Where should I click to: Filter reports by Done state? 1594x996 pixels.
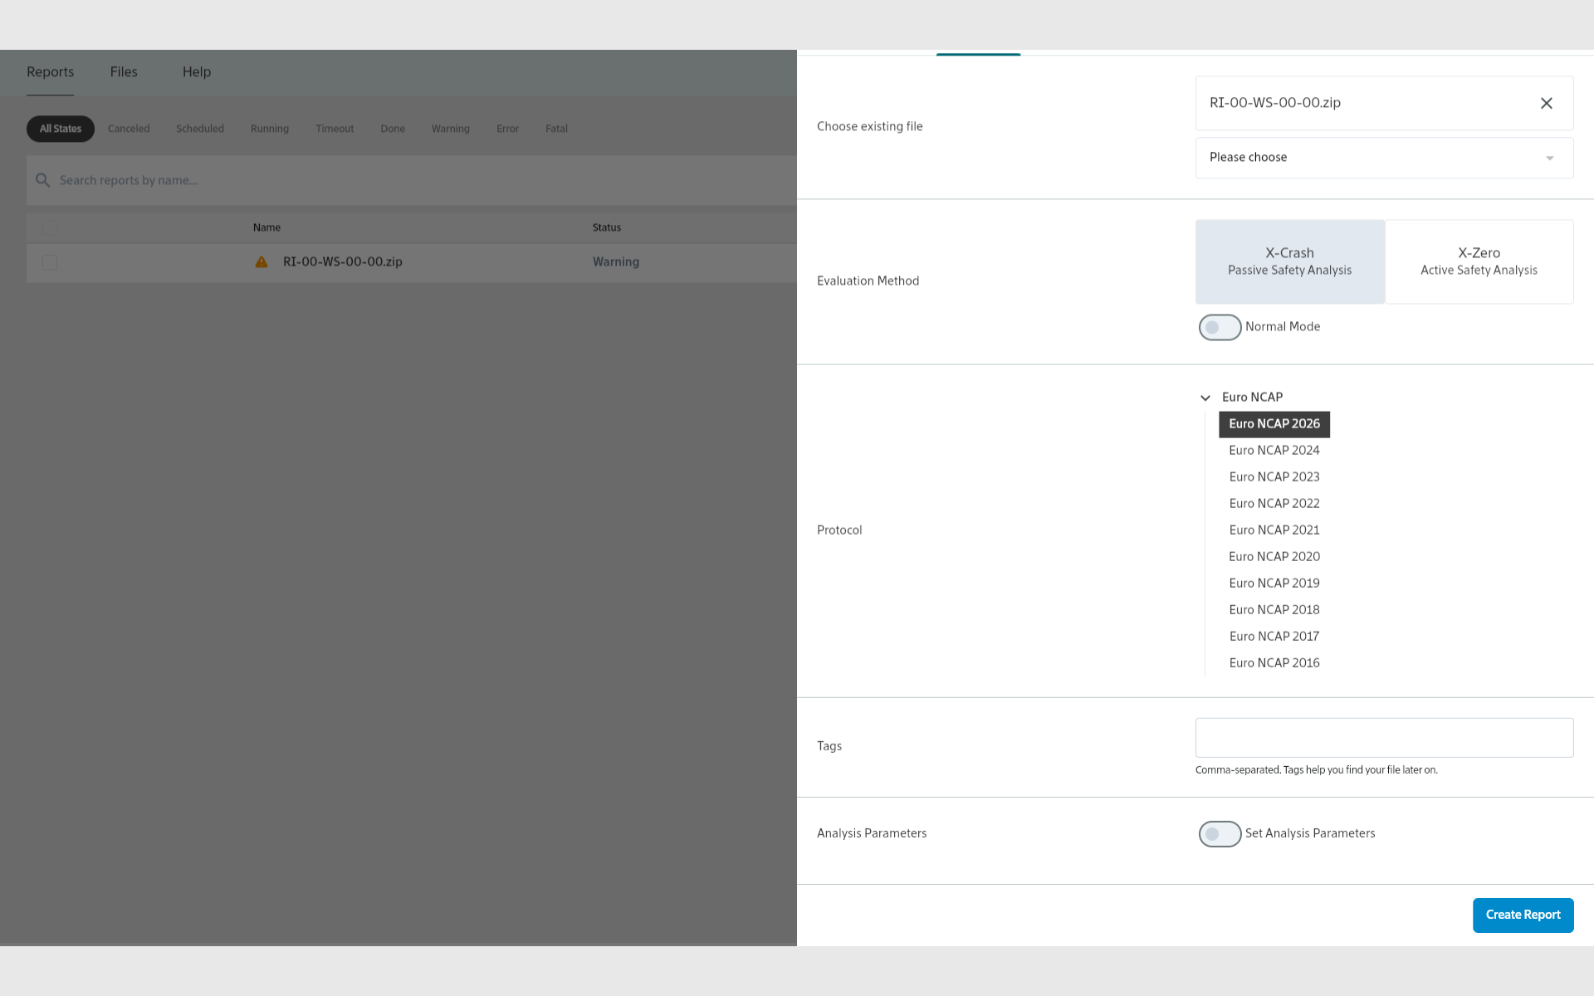[393, 129]
